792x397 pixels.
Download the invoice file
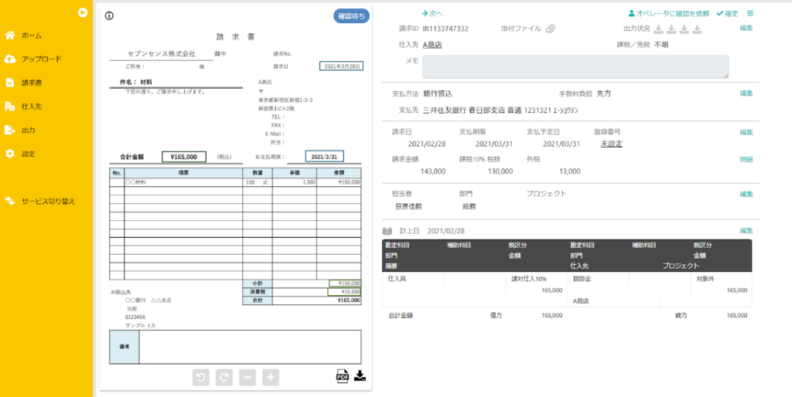(360, 376)
